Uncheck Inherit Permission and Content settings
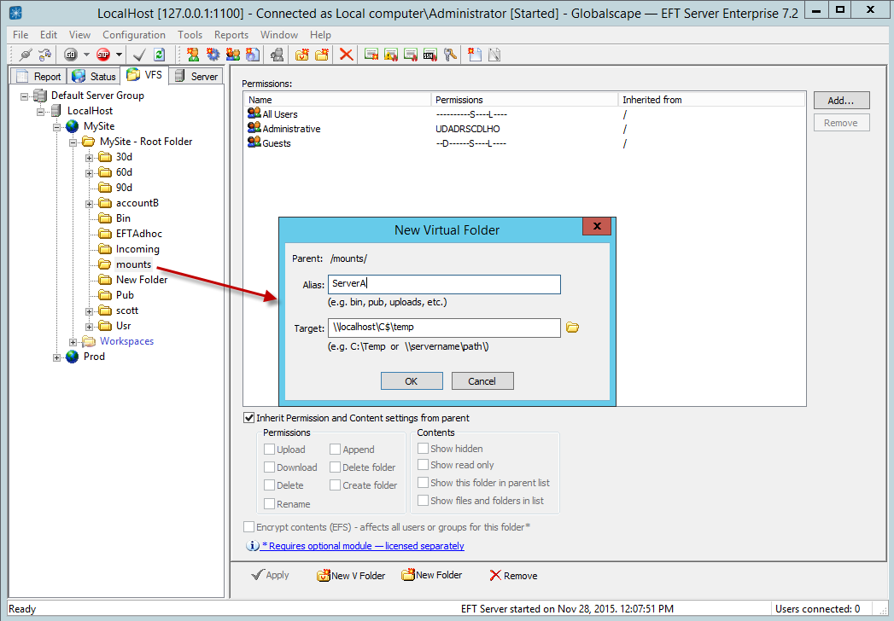Image resolution: width=894 pixels, height=621 pixels. (x=249, y=418)
